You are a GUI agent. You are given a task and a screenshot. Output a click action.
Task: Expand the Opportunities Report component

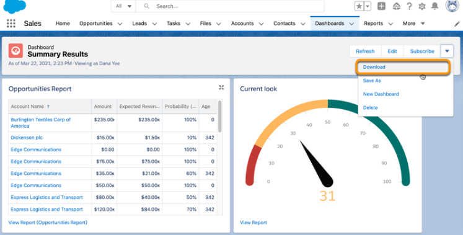[x=221, y=87]
